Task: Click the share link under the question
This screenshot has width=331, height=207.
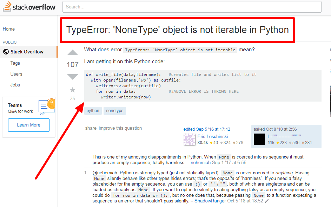Action: (91, 128)
